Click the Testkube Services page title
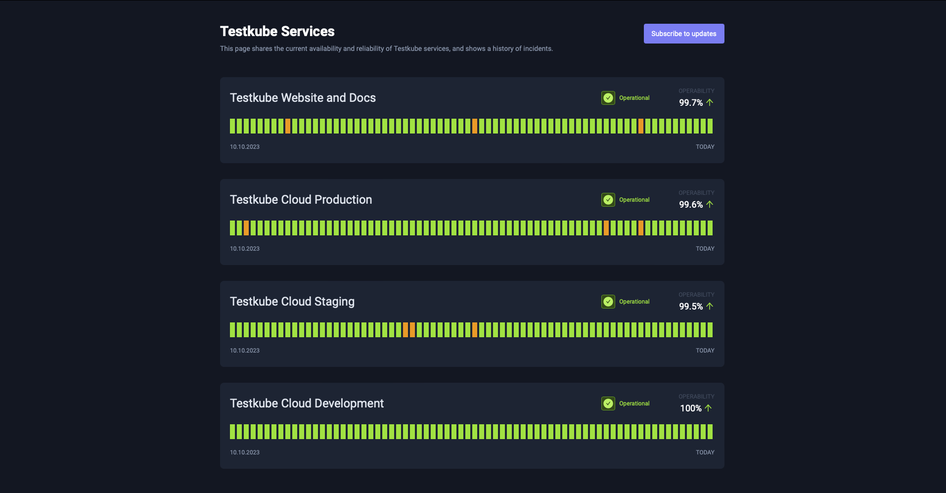The height and width of the screenshot is (493, 946). click(x=277, y=31)
